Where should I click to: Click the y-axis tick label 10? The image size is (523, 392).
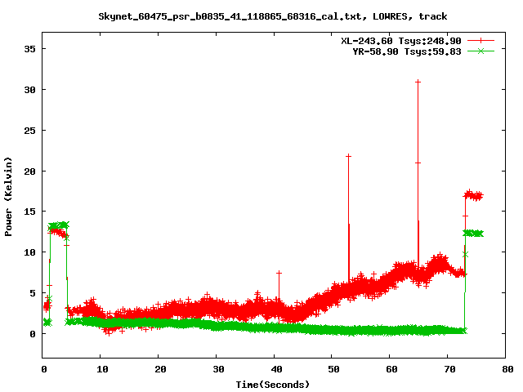(29, 252)
